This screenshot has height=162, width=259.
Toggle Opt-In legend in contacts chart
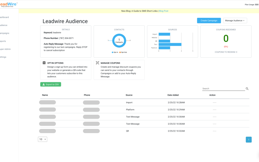coord(115,52)
